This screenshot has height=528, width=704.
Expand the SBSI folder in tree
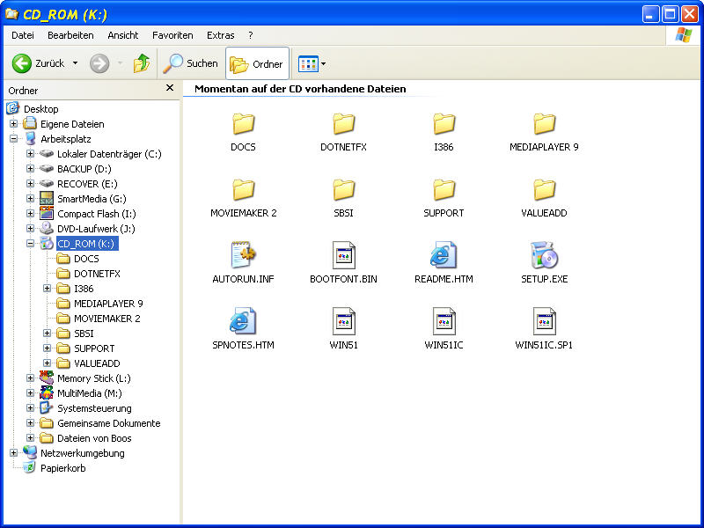tap(47, 334)
